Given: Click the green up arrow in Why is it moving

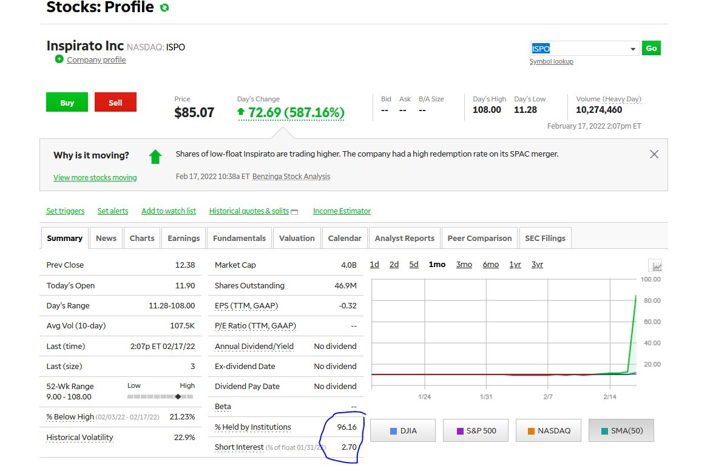Looking at the screenshot, I should tap(155, 157).
